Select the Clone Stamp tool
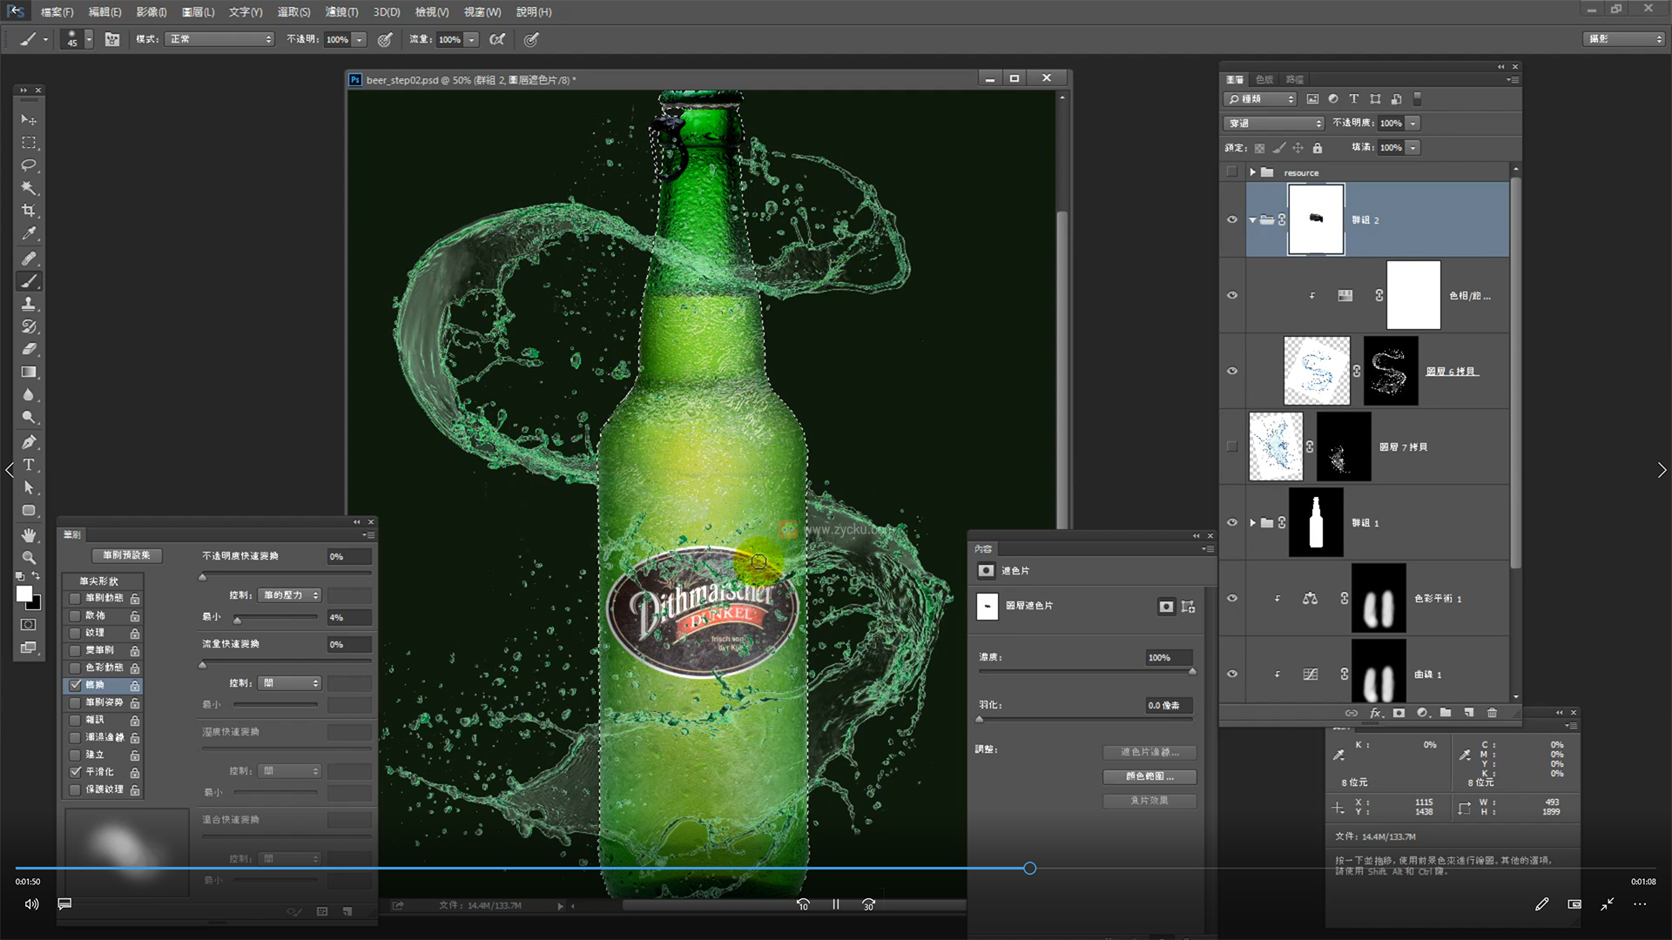The image size is (1672, 940). tap(29, 304)
